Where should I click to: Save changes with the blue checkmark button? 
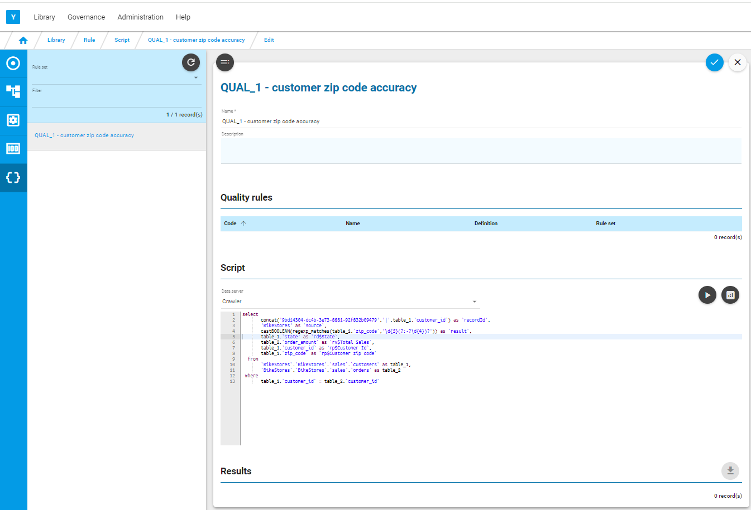(714, 62)
